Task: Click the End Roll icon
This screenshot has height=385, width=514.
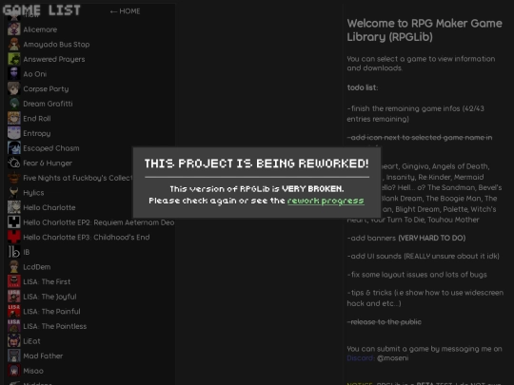Action: 13,119
